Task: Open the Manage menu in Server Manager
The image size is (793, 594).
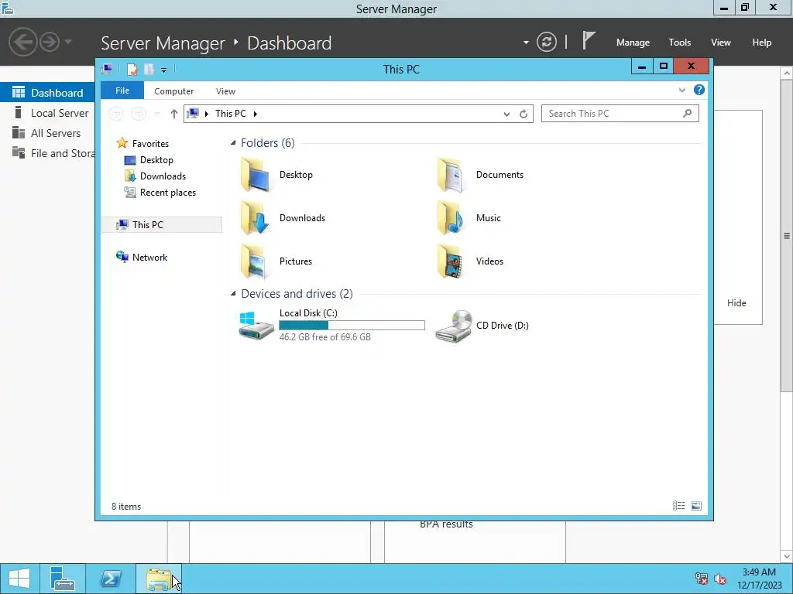Action: pyautogui.click(x=633, y=43)
